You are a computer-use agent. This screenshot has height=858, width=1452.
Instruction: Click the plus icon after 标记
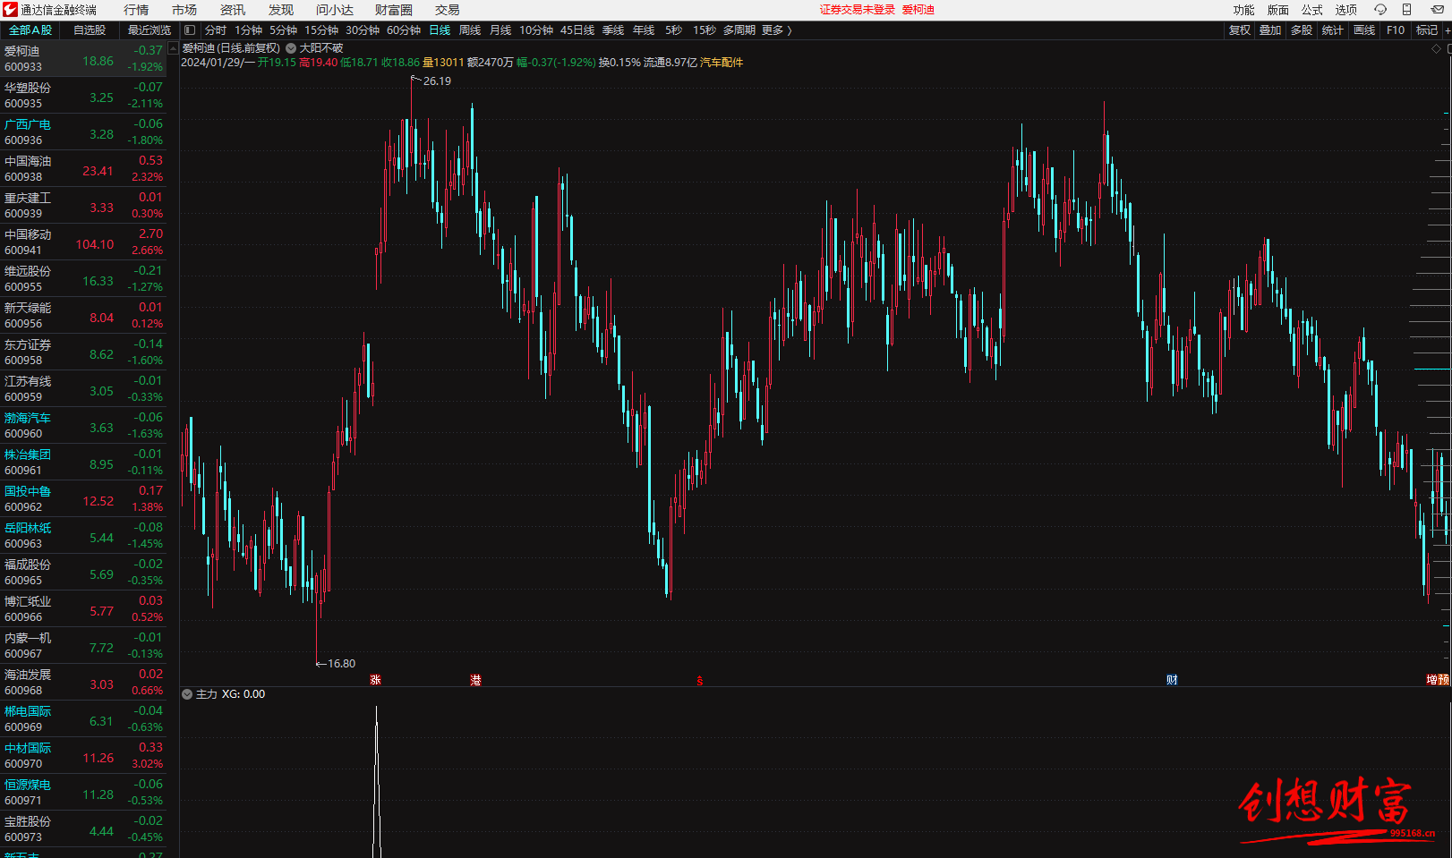[1447, 30]
